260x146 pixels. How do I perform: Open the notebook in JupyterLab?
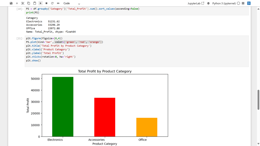(196, 3)
